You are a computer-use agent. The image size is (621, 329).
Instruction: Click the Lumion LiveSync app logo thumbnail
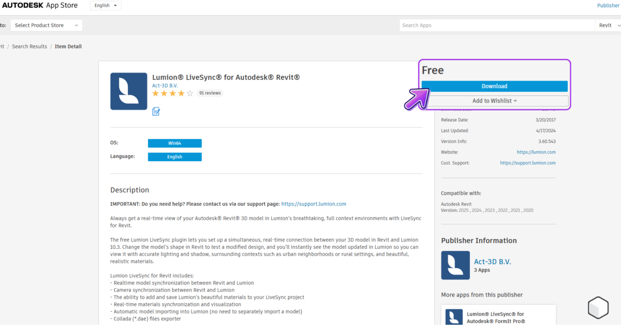pyautogui.click(x=129, y=91)
